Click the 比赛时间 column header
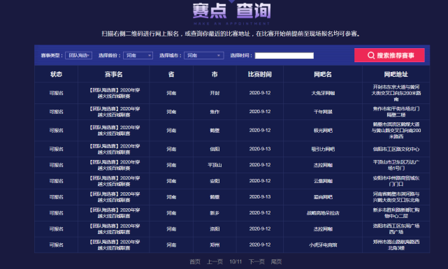 click(x=260, y=74)
